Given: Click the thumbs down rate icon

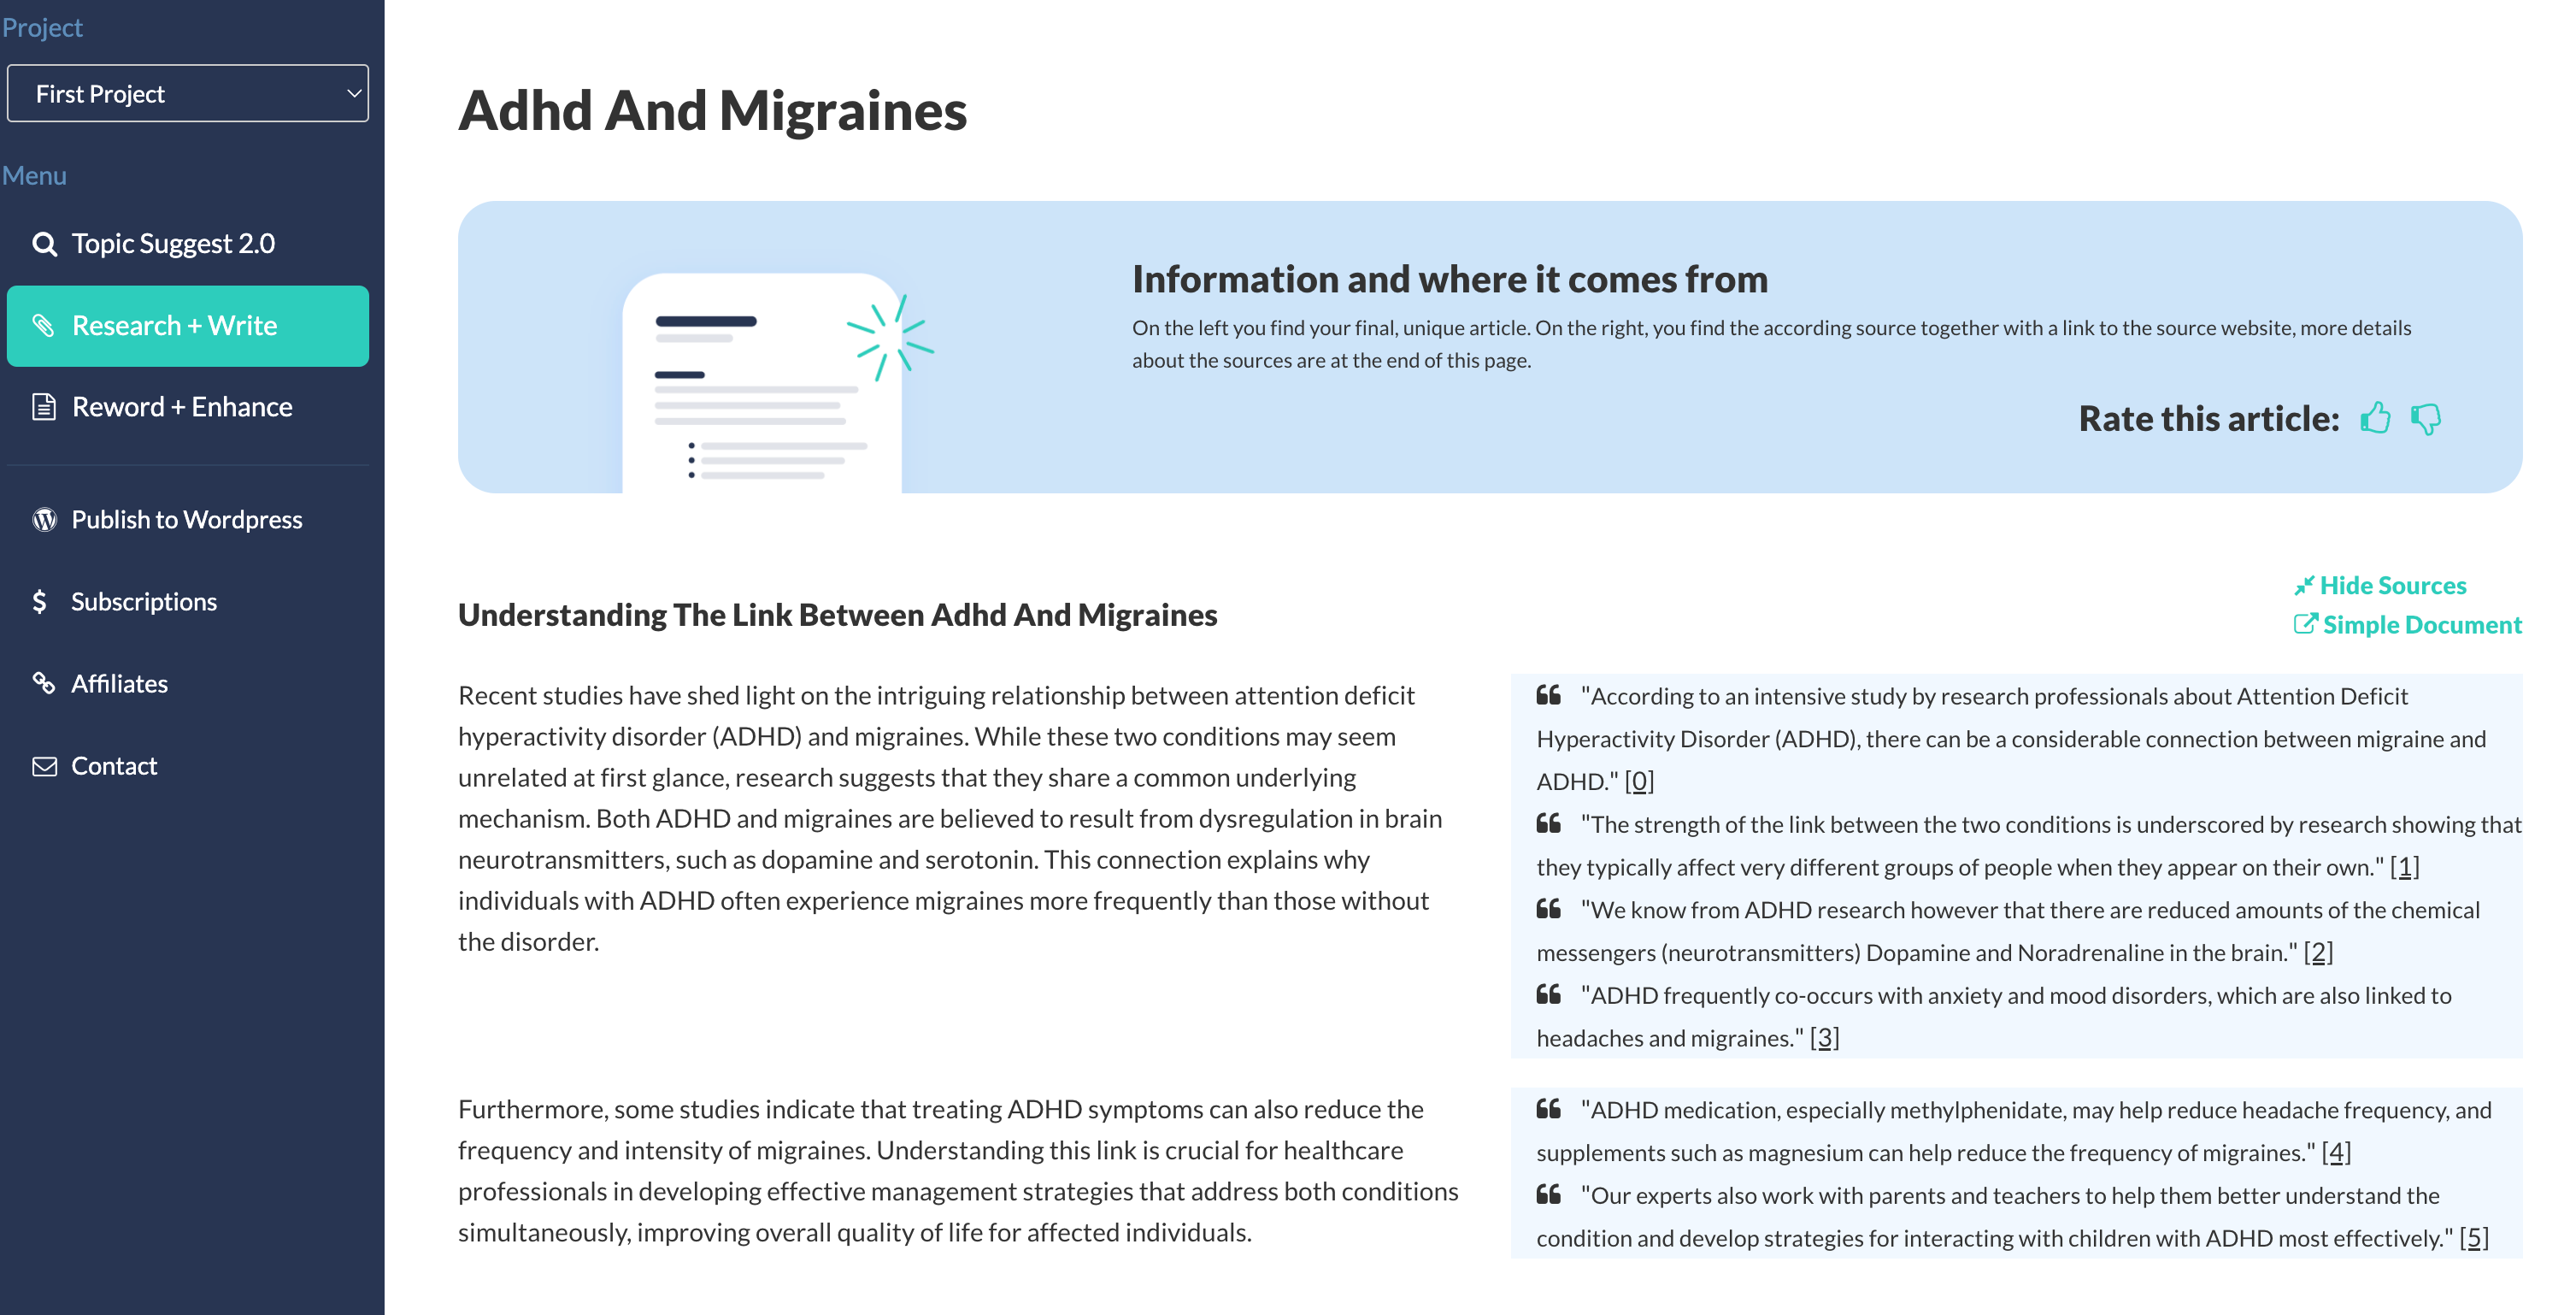Looking at the screenshot, I should point(2428,419).
